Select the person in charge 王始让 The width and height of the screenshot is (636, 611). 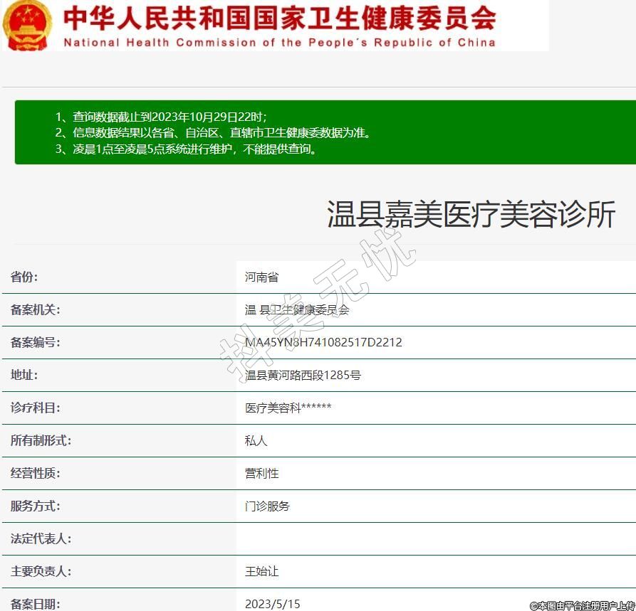click(262, 572)
